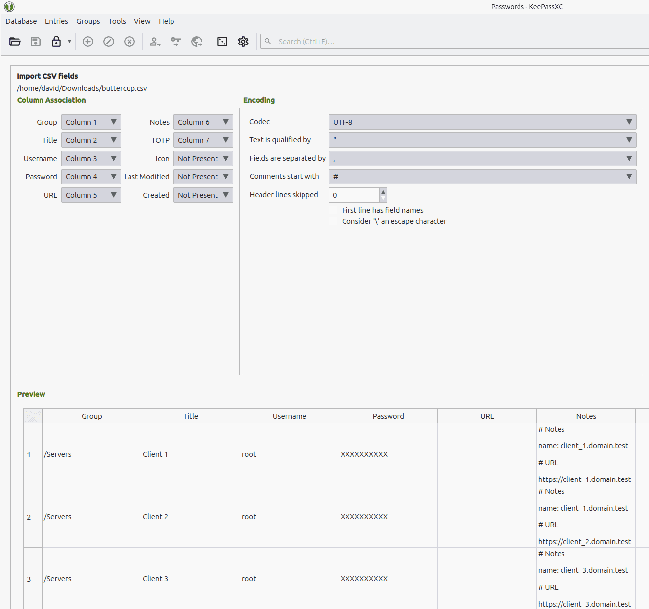Click the KeePassXC application logo
Image resolution: width=649 pixels, height=609 pixels.
click(9, 7)
